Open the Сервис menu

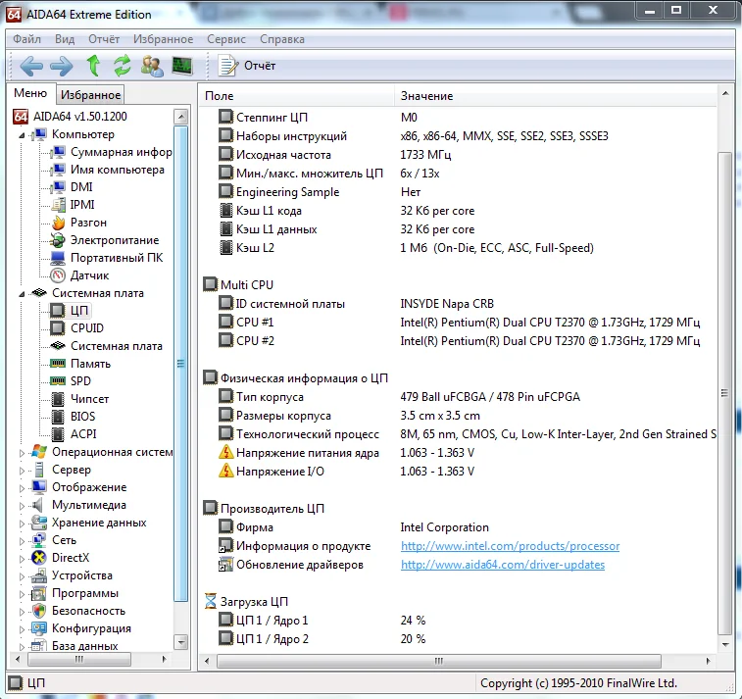[x=226, y=39]
